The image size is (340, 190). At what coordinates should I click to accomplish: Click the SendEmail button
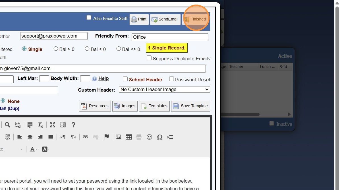tap(165, 19)
